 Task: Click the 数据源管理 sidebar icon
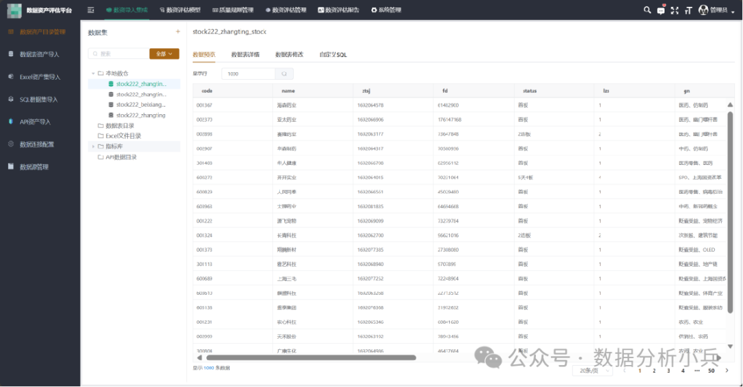pos(10,166)
